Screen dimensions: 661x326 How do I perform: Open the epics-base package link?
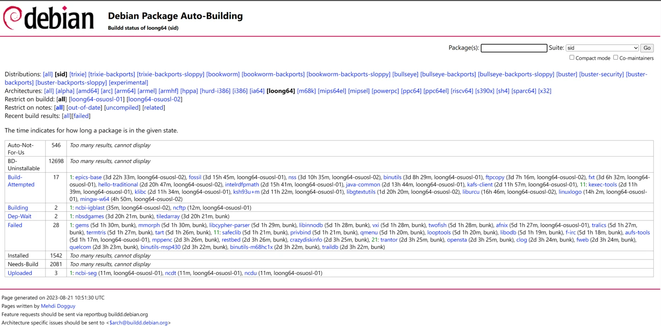pos(88,177)
